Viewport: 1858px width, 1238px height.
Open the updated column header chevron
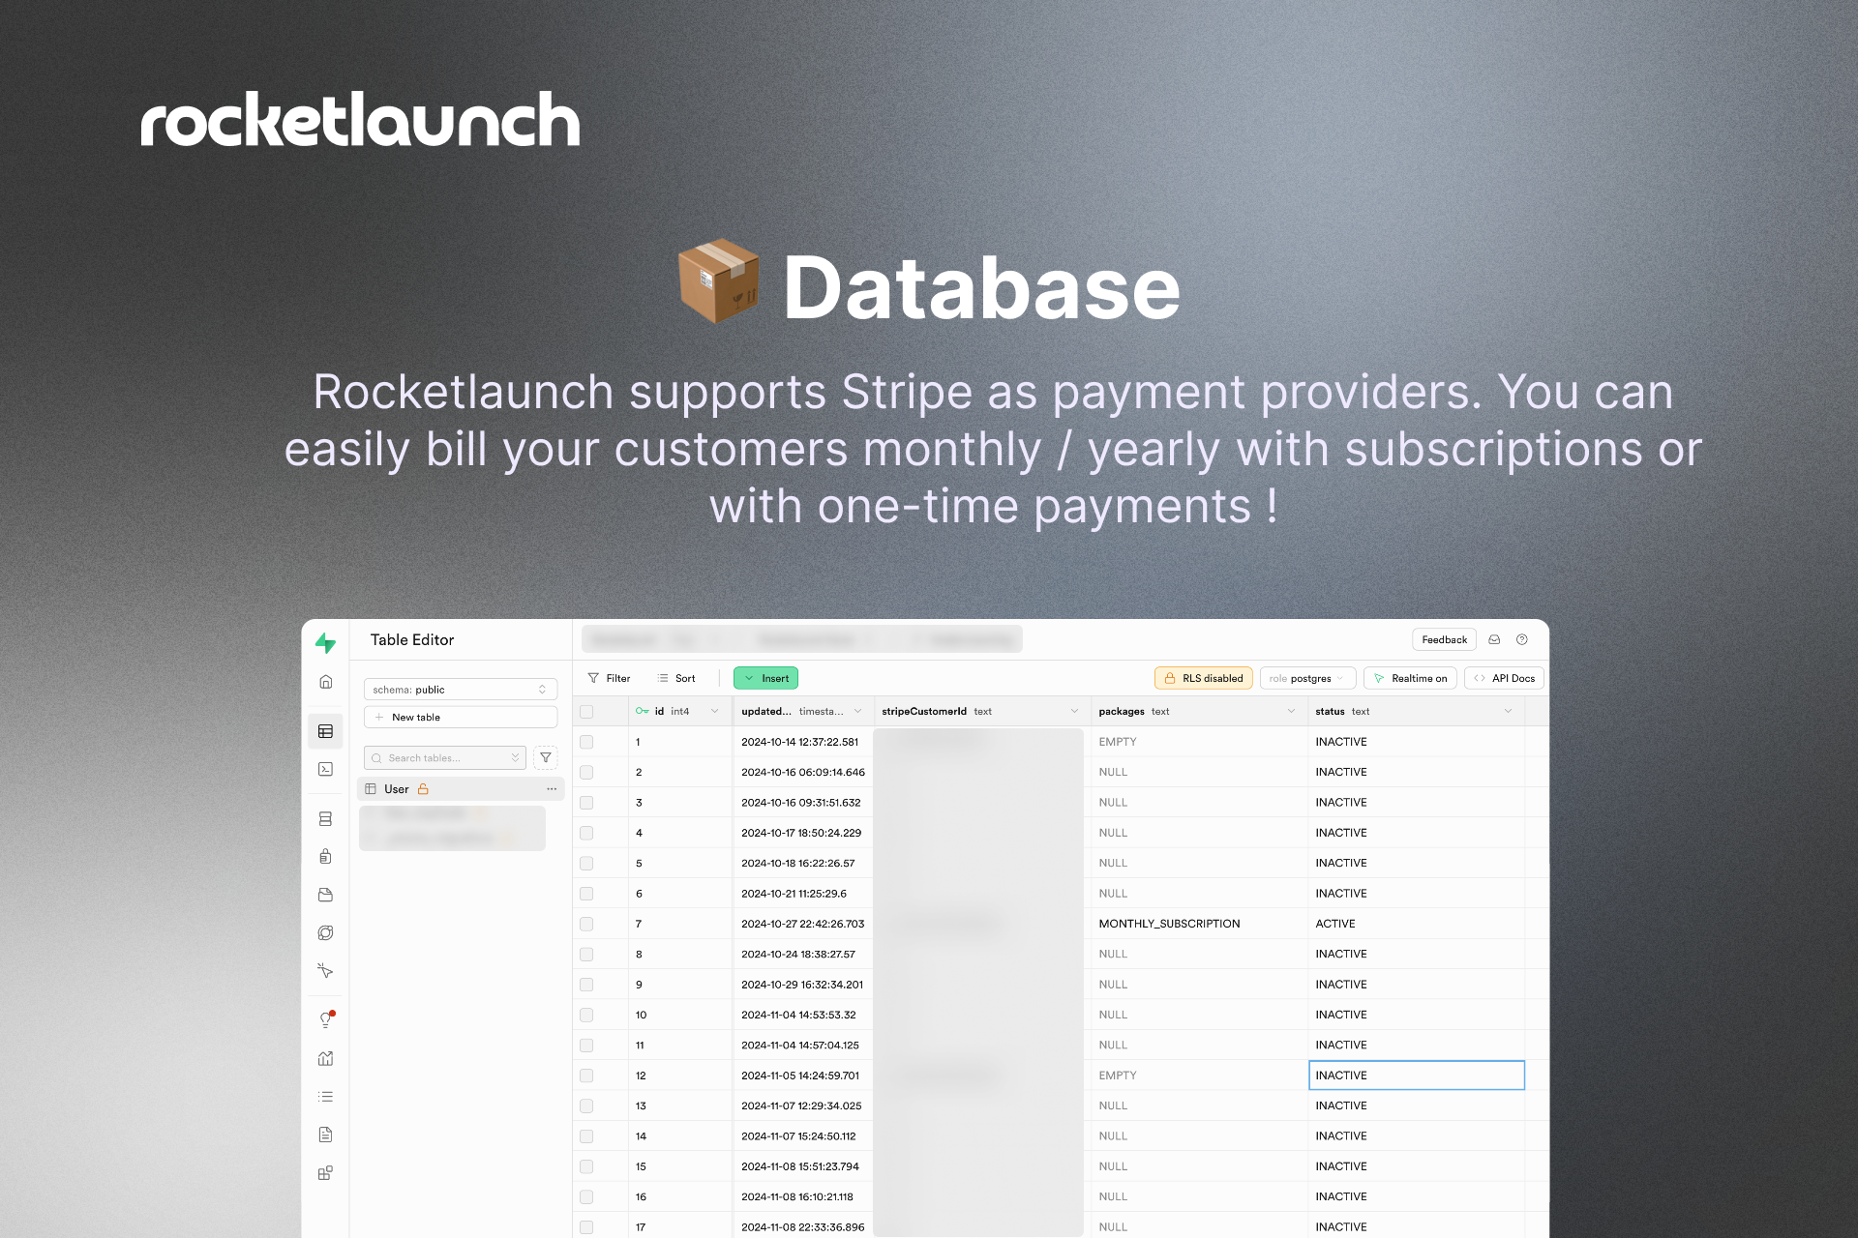point(857,711)
